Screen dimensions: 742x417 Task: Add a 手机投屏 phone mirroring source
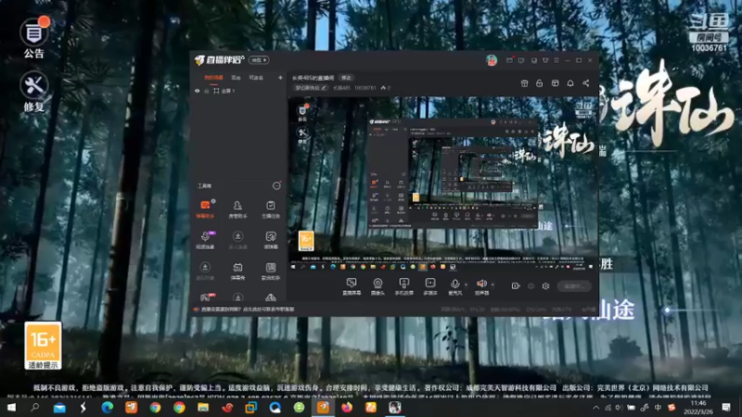point(404,286)
